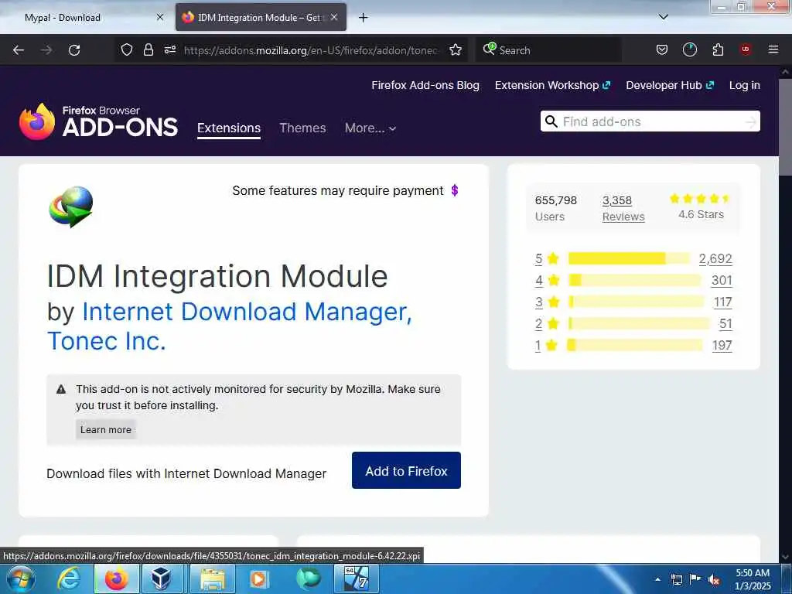Submit the add-on search arrow
Viewport: 792px width, 594px height.
coord(751,121)
